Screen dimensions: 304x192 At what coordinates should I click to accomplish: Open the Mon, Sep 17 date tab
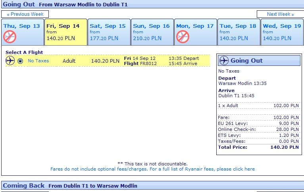tap(196, 32)
